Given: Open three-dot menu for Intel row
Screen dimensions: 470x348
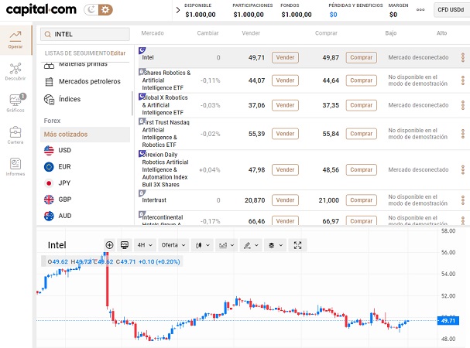Looking at the screenshot, I should [463, 57].
